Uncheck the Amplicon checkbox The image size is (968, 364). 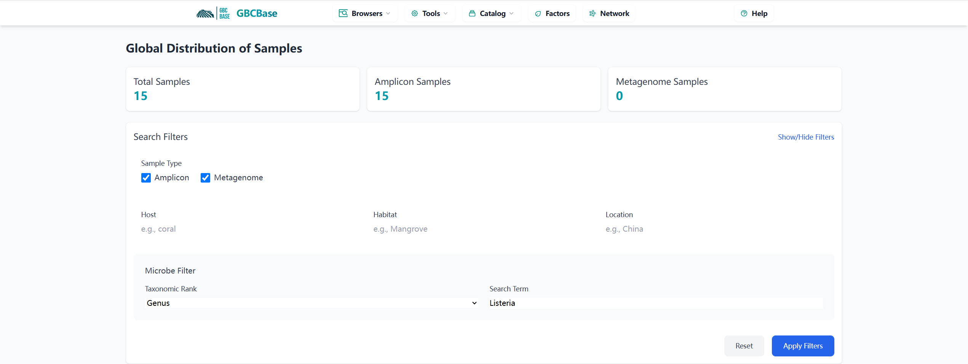[146, 178]
